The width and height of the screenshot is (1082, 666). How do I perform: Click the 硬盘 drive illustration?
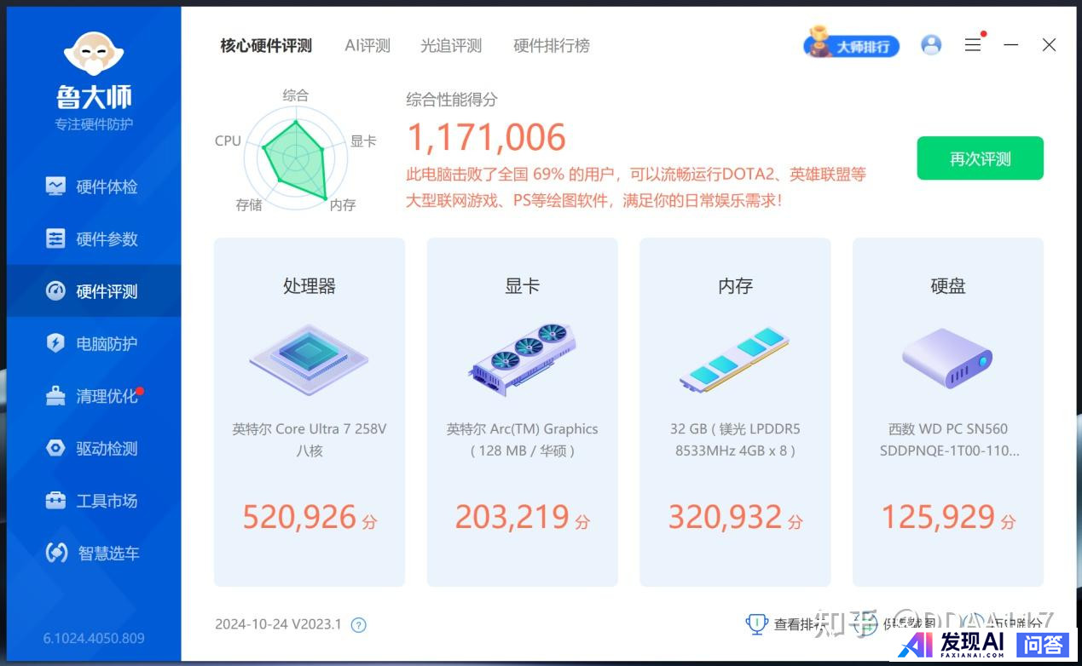pyautogui.click(x=947, y=359)
